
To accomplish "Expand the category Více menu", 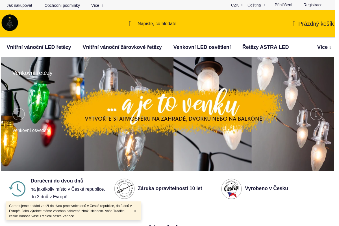I will click(324, 47).
